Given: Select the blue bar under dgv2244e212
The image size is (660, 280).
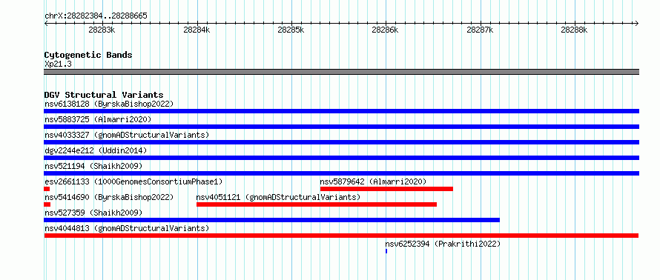Looking at the screenshot, I should pos(341,158).
